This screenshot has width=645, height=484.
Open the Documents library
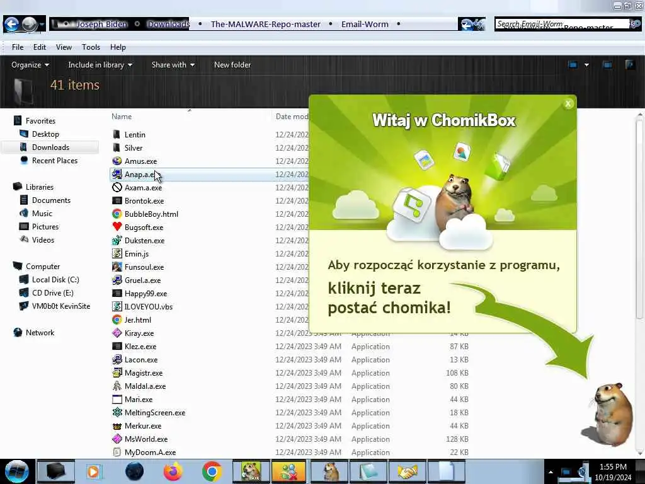click(51, 200)
